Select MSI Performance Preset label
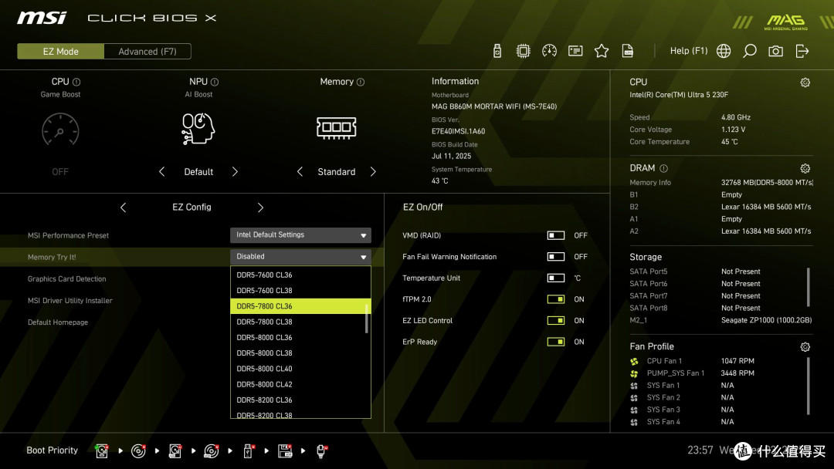The width and height of the screenshot is (834, 469). [x=68, y=235]
